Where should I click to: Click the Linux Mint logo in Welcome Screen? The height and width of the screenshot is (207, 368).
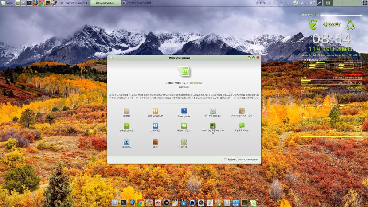coord(184,71)
